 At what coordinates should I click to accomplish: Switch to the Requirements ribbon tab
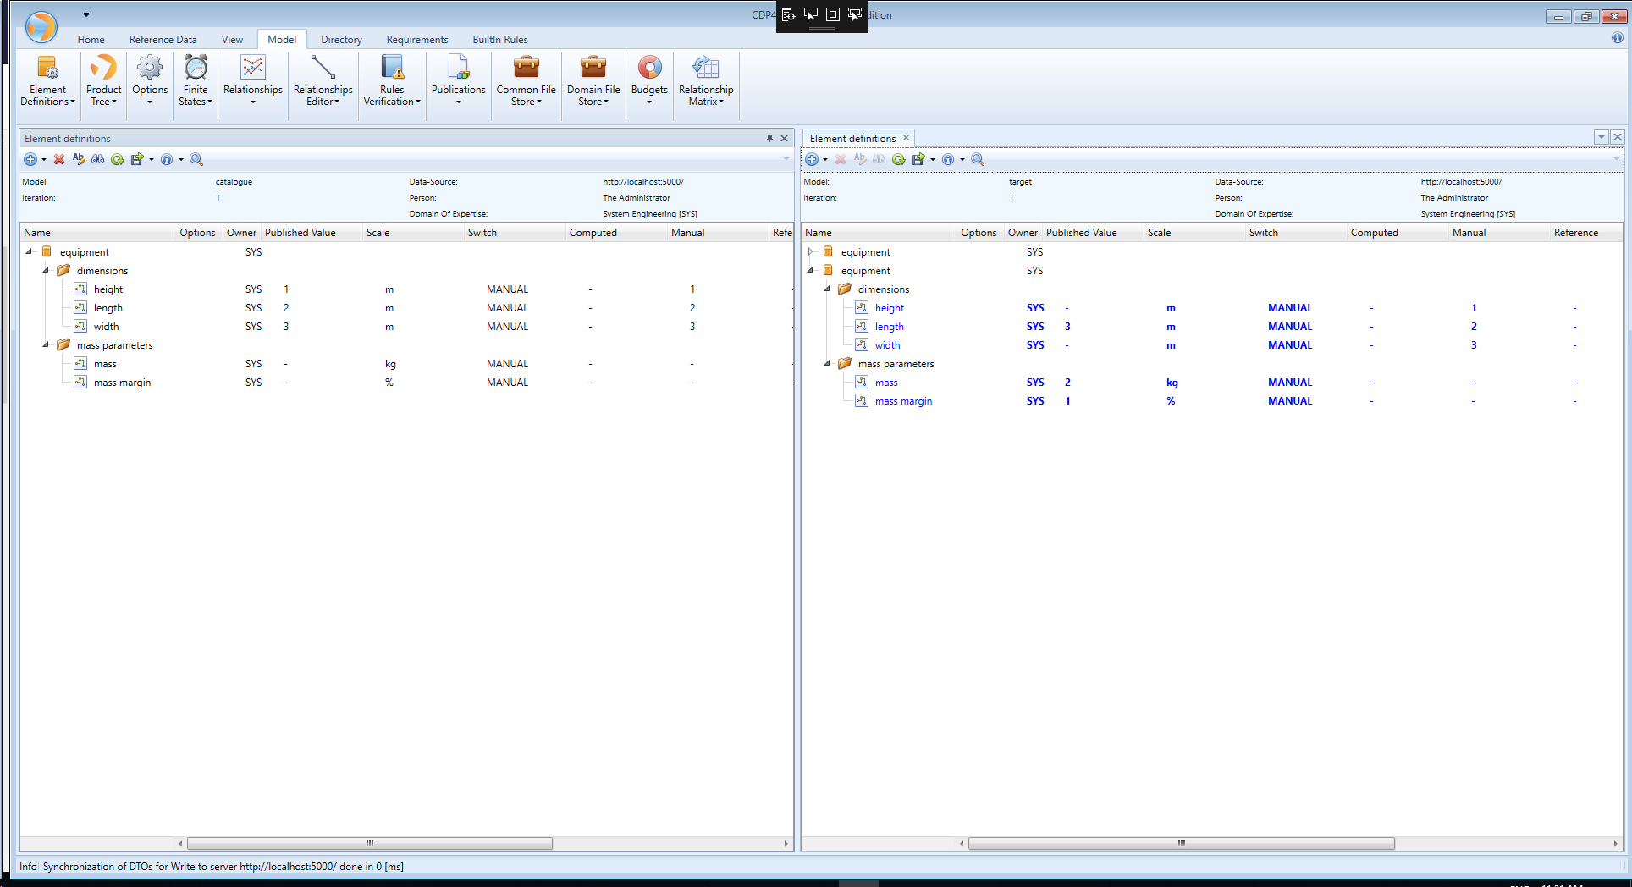416,39
